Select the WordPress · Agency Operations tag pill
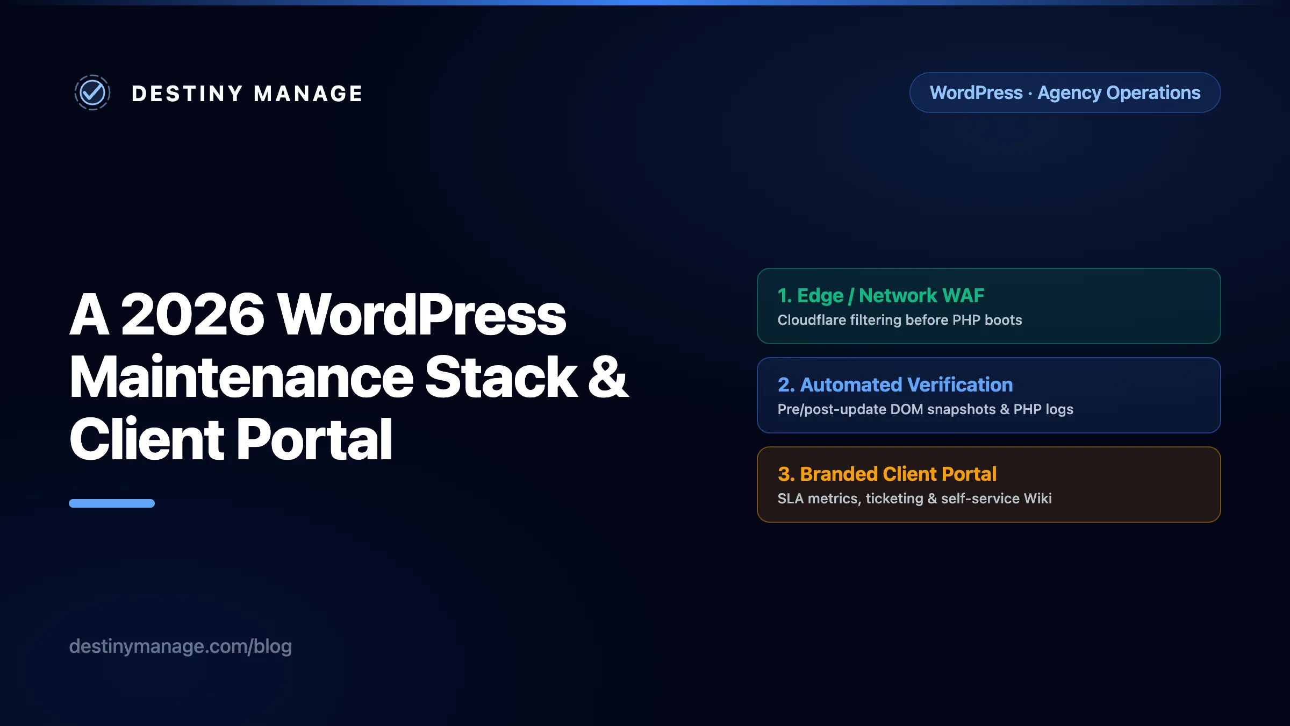1290x726 pixels. click(x=1065, y=92)
